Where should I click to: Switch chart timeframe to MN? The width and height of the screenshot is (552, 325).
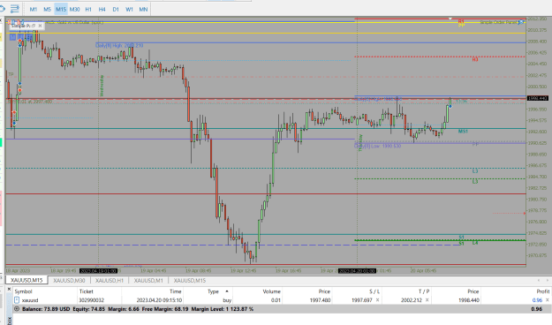point(143,9)
